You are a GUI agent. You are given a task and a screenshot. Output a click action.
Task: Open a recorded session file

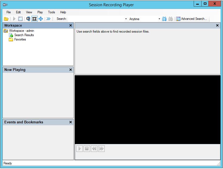tap(6, 19)
